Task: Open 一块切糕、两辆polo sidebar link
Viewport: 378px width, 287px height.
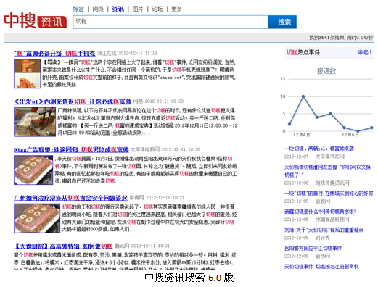Action: point(319,149)
